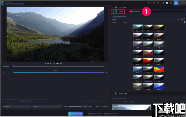Reset crop with circular arrow icon

184,102
